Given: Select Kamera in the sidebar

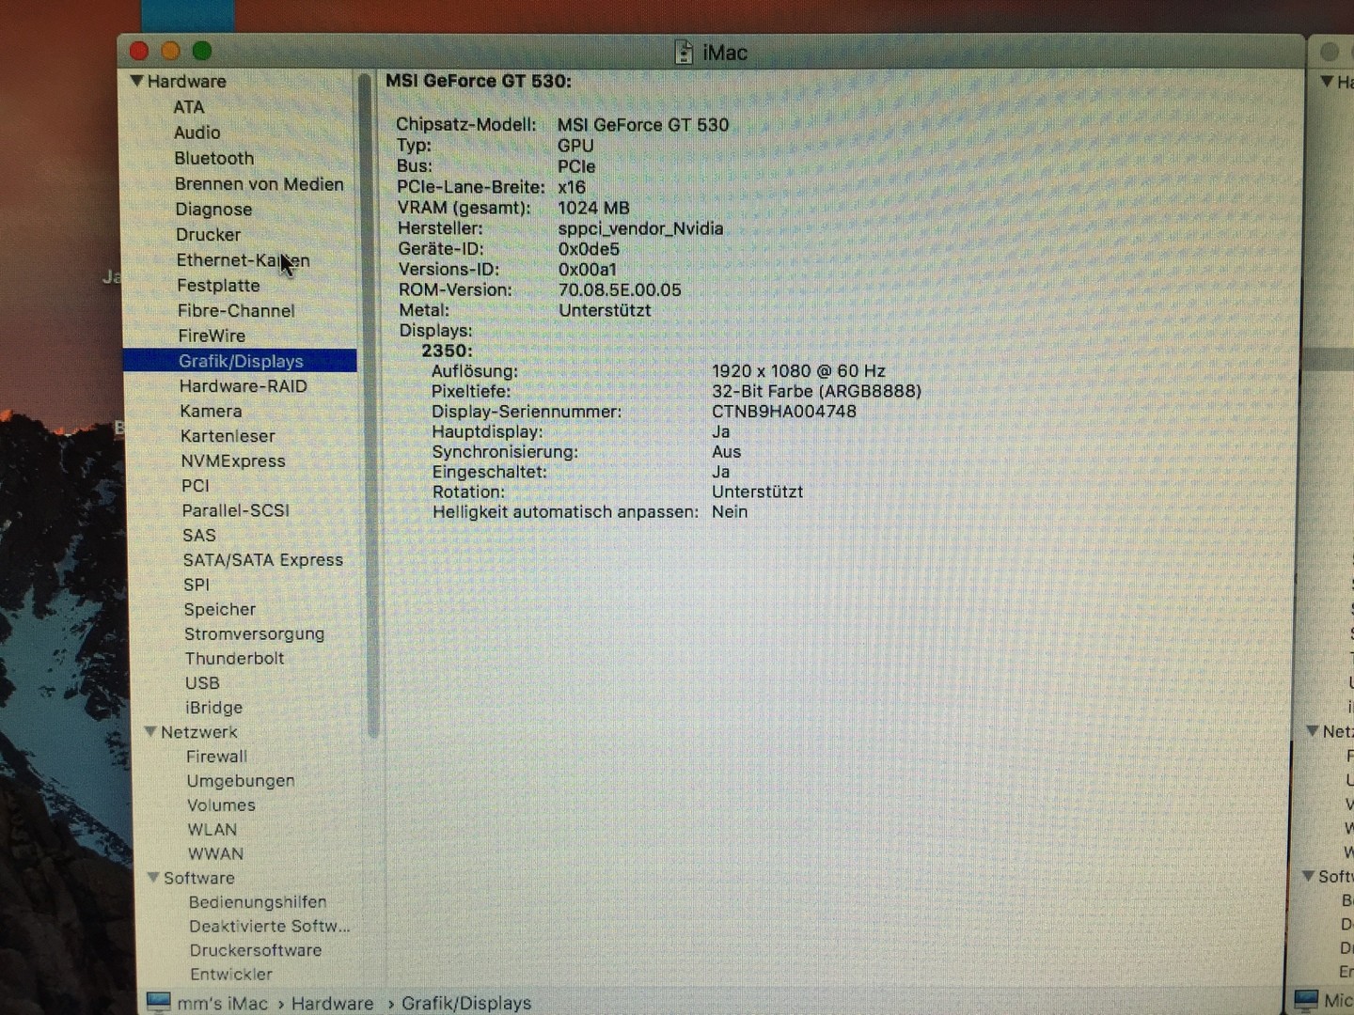Looking at the screenshot, I should pyautogui.click(x=211, y=411).
